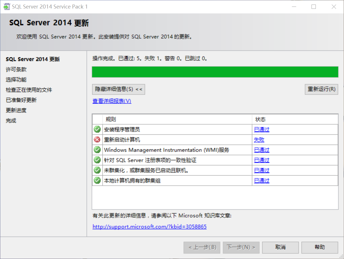Viewport: 344px width, 259px height.
Task: Click the 下一步(N) button
Action: [241, 247]
